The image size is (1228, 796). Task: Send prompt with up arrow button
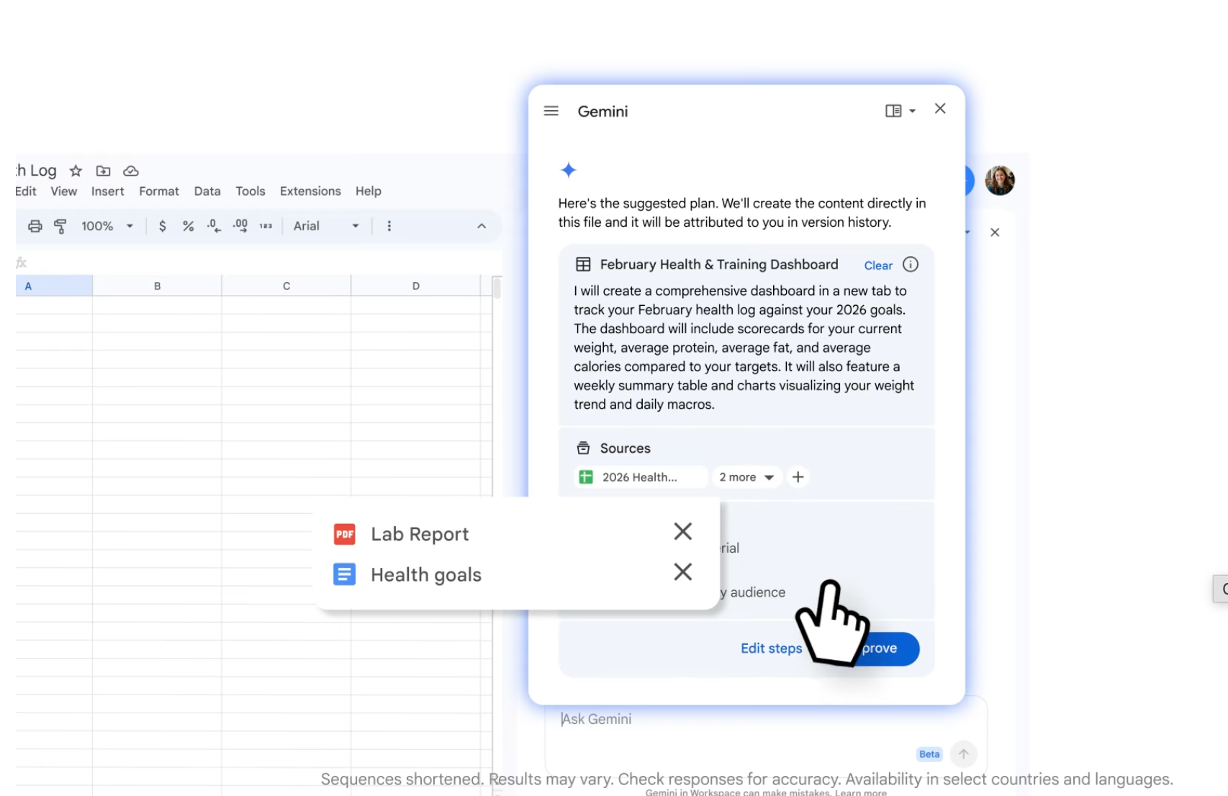[963, 754]
